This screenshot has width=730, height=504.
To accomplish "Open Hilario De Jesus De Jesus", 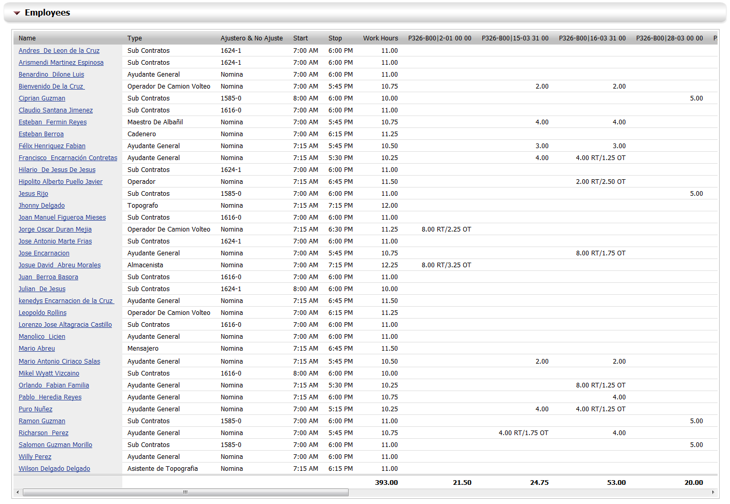I will pyautogui.click(x=57, y=170).
